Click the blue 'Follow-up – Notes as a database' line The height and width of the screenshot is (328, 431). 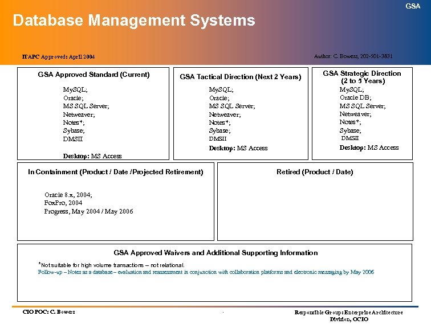click(206, 272)
